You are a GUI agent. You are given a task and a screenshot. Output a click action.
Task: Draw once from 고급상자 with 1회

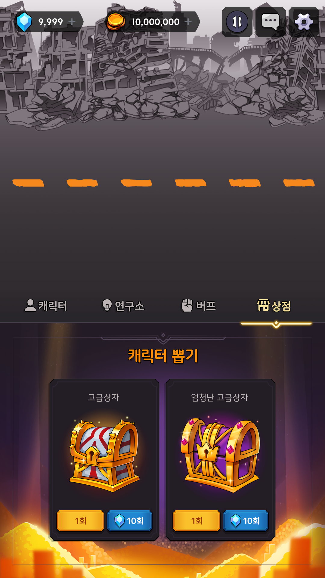(x=80, y=521)
